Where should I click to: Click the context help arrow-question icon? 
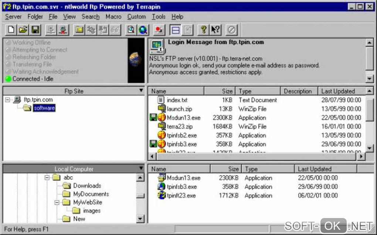pos(215,30)
